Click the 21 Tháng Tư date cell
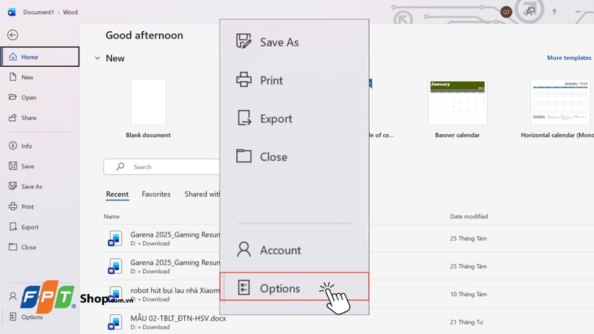594x334 pixels. pos(466,322)
